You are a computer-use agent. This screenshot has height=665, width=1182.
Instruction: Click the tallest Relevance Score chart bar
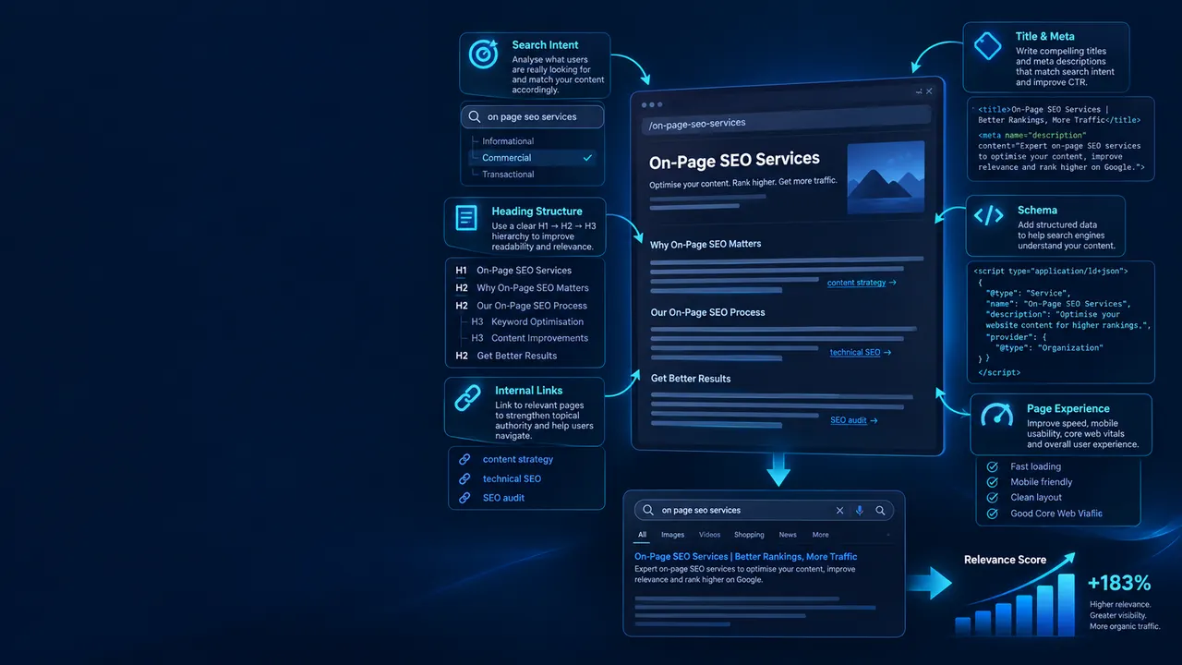point(1067,604)
